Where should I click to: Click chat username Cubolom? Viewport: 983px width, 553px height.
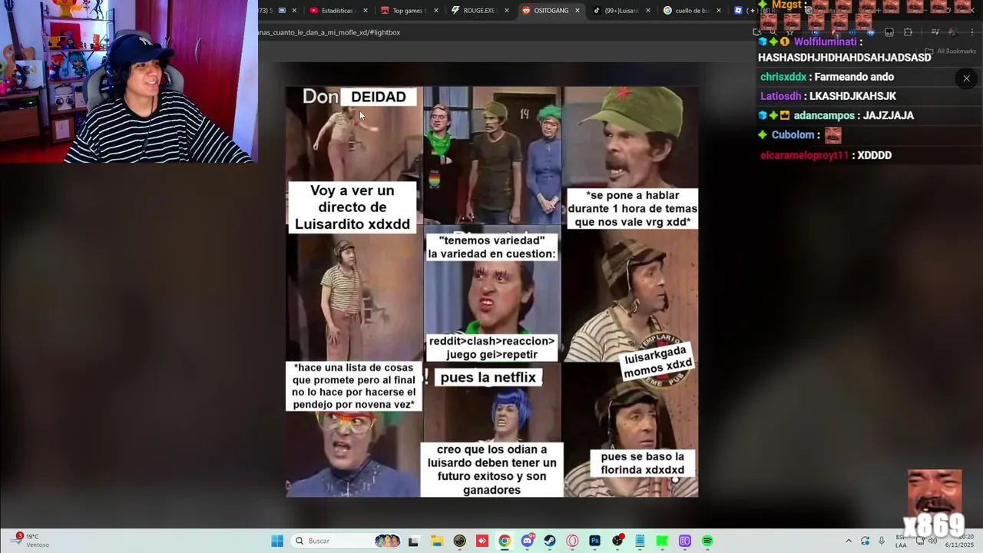793,135
